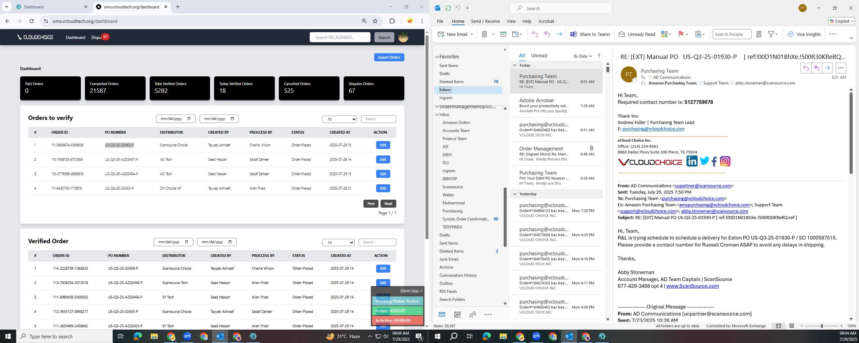Viewport: 859px width, 343px height.
Task: Open the Acrobat tab in Outlook
Action: 546,21
